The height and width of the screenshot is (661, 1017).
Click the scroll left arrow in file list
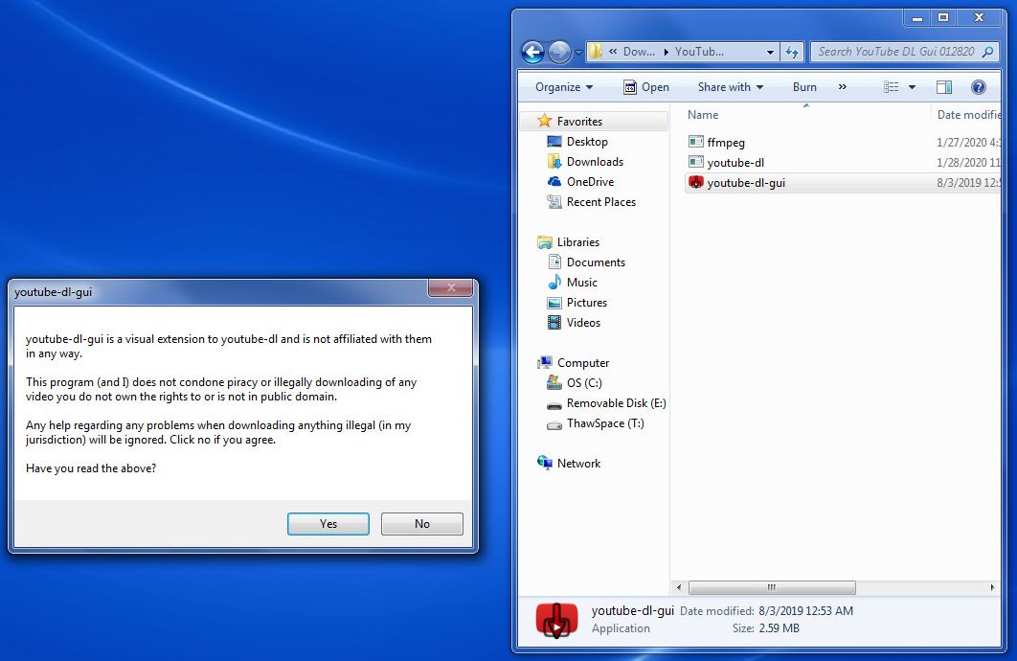click(x=679, y=587)
